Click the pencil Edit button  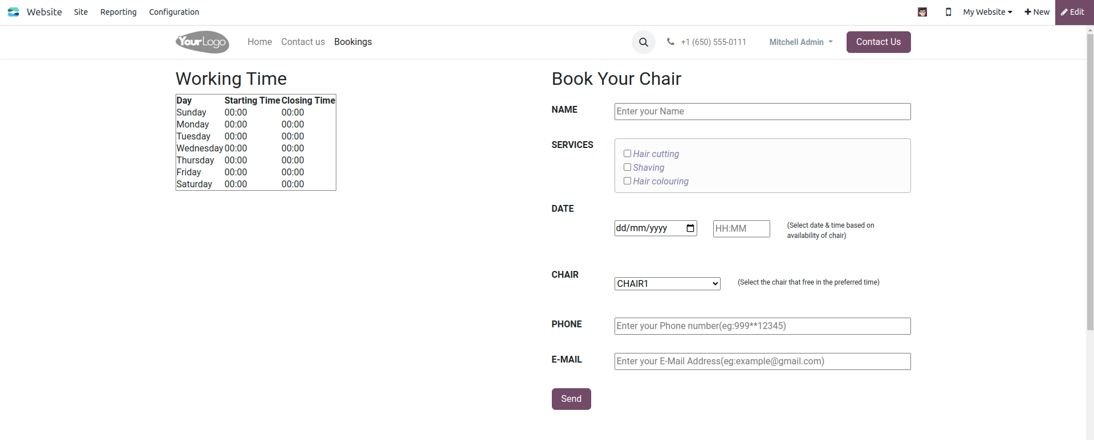coord(1074,12)
